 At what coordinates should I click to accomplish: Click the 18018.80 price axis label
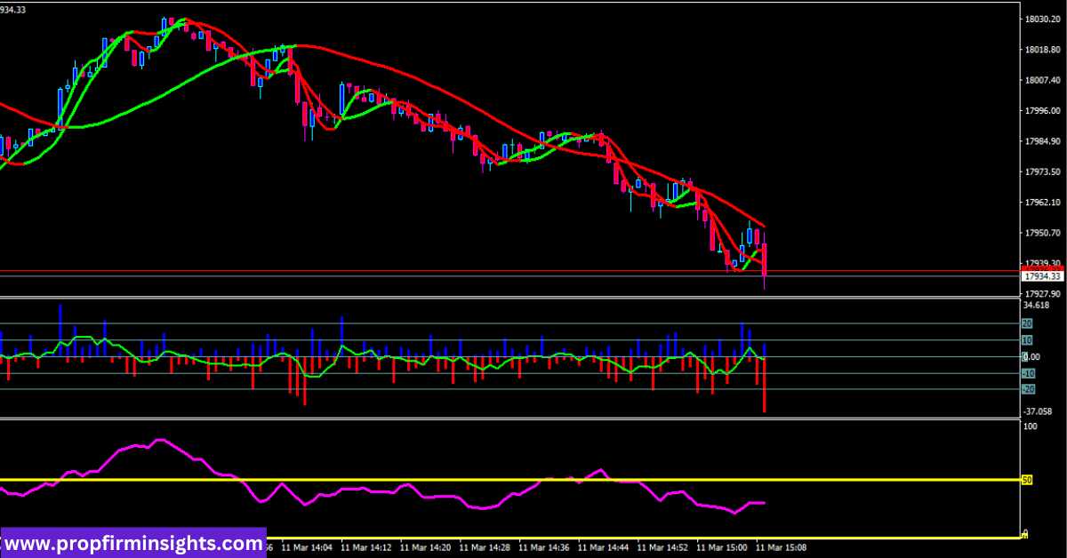pos(1043,50)
